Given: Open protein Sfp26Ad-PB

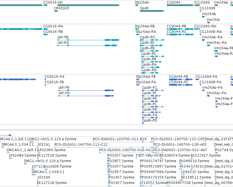Looking at the screenshot, I should pos(138,79).
